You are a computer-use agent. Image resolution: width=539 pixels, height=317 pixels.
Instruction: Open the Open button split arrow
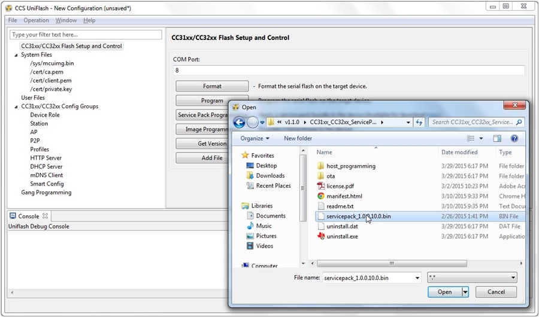pyautogui.click(x=465, y=292)
